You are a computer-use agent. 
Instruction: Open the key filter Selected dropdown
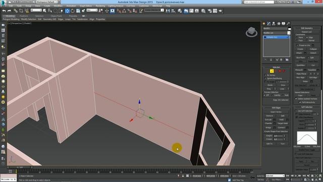(275, 176)
